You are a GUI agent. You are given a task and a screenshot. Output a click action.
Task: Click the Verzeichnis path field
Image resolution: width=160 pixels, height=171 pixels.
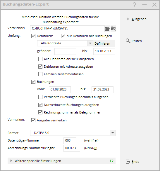point(67,29)
